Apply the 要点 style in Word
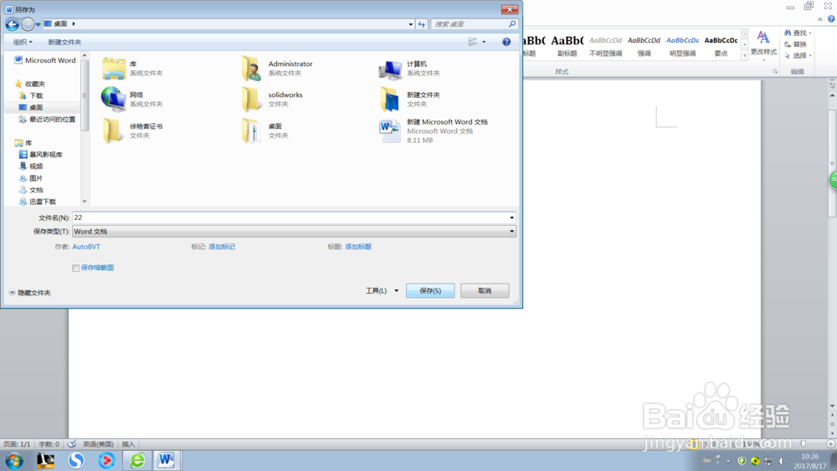The height and width of the screenshot is (471, 837). (721, 46)
